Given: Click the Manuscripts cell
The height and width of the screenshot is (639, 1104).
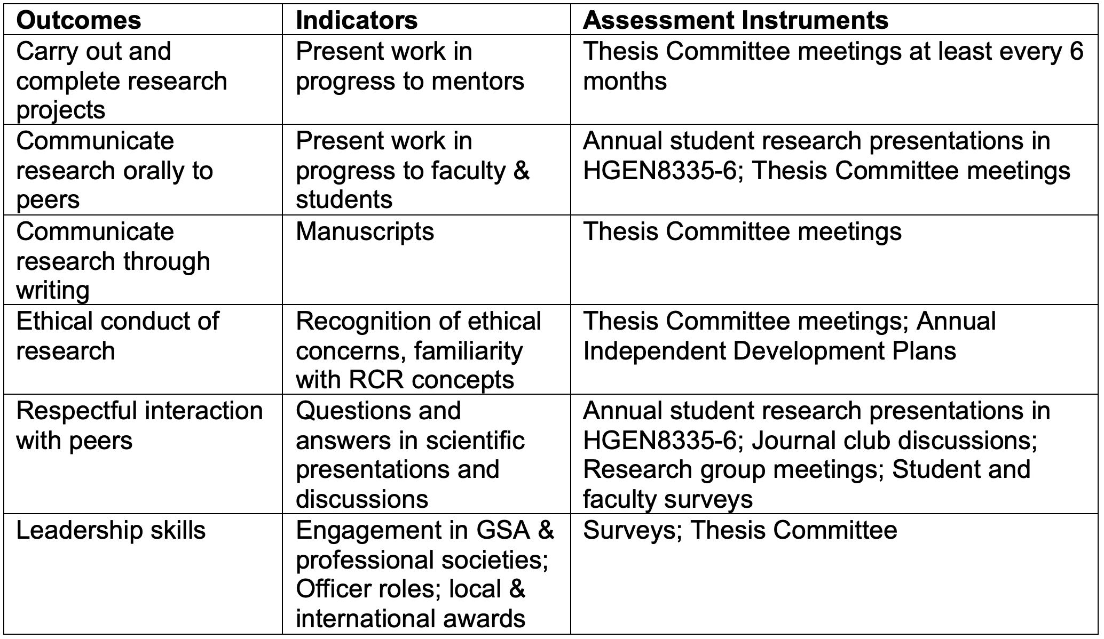Looking at the screenshot, I should click(426, 260).
